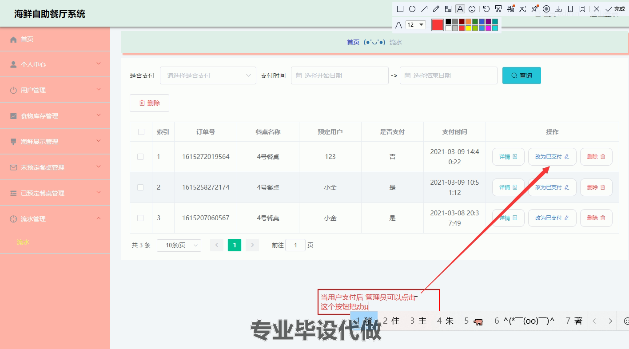Choose the black color swatch
This screenshot has width=629, height=349.
tap(449, 21)
